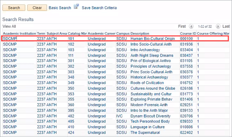Open Intro to the Anth Major course
This screenshot has height=137, width=232.
pos(149,111)
